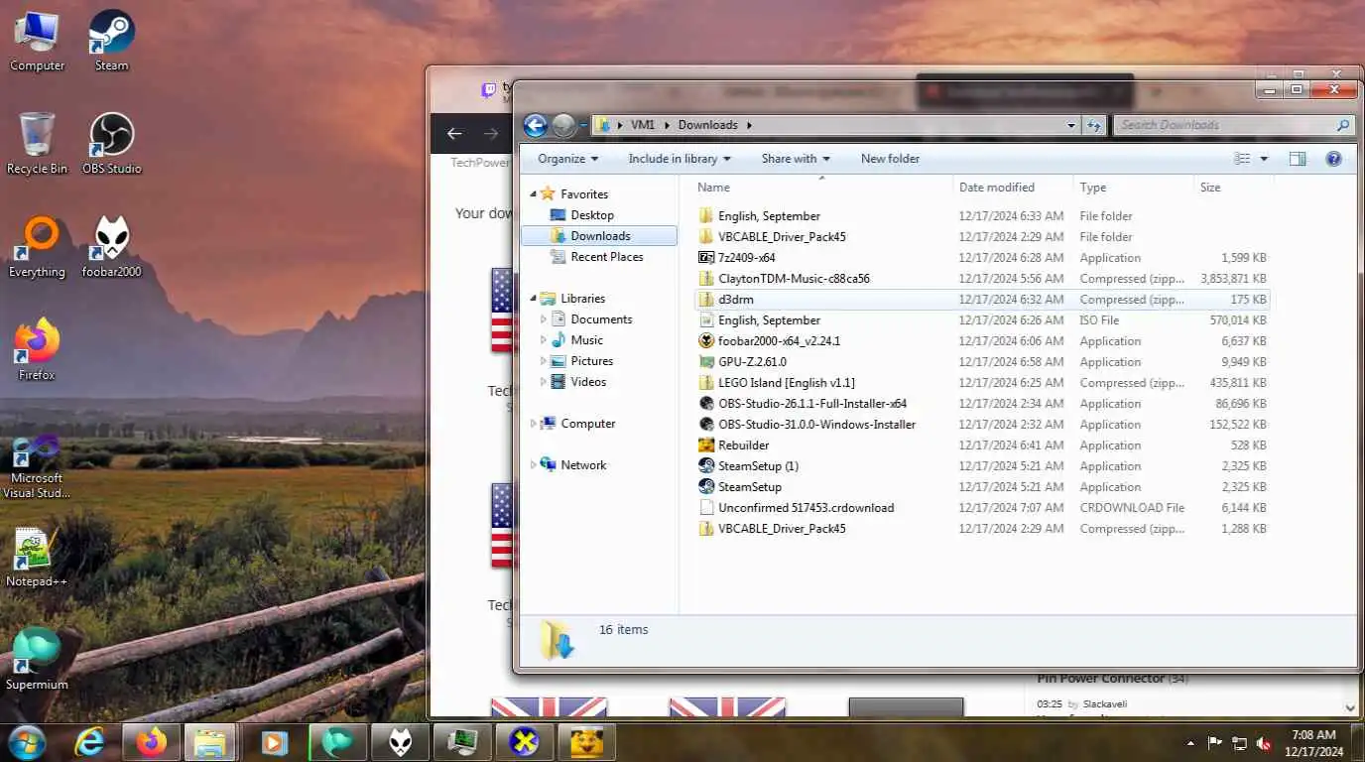Open the foobar2000 desktop shortcut
The width and height of the screenshot is (1365, 762).
tap(111, 247)
